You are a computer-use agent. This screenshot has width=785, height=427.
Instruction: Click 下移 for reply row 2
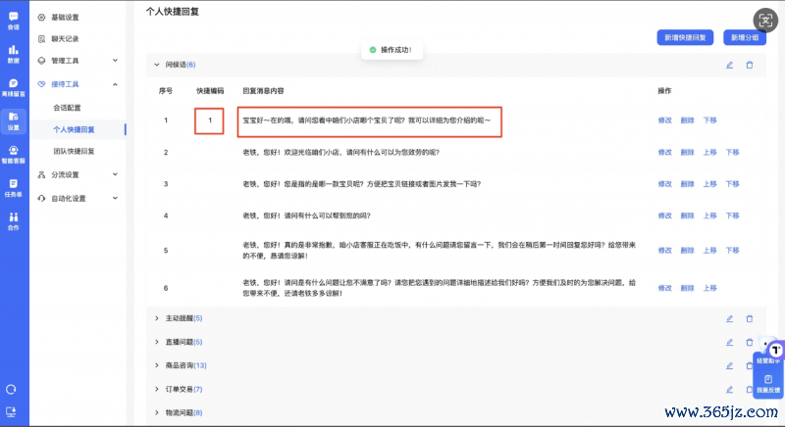click(732, 153)
